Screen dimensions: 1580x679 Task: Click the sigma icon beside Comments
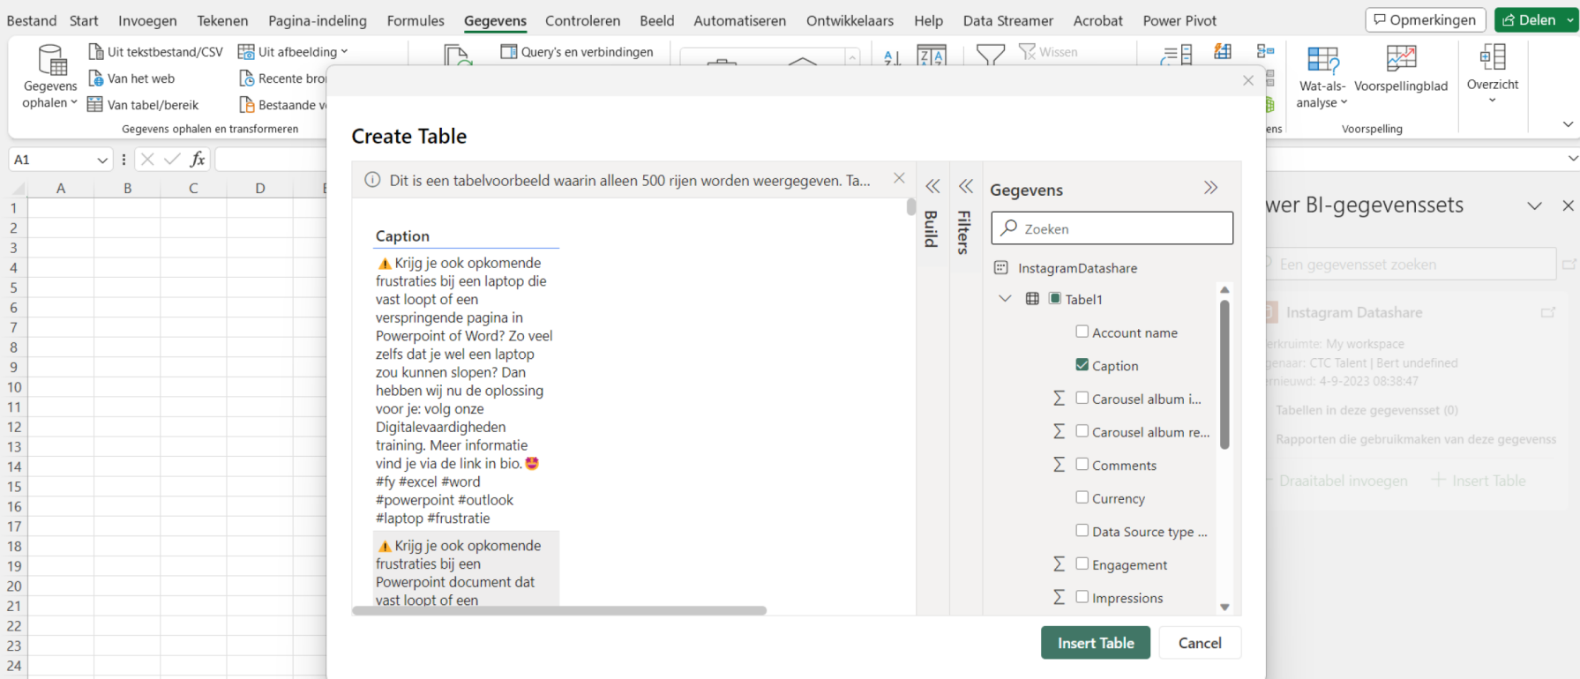(x=1060, y=465)
